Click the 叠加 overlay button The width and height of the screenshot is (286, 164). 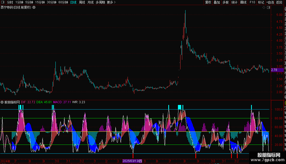(x=217, y=2)
